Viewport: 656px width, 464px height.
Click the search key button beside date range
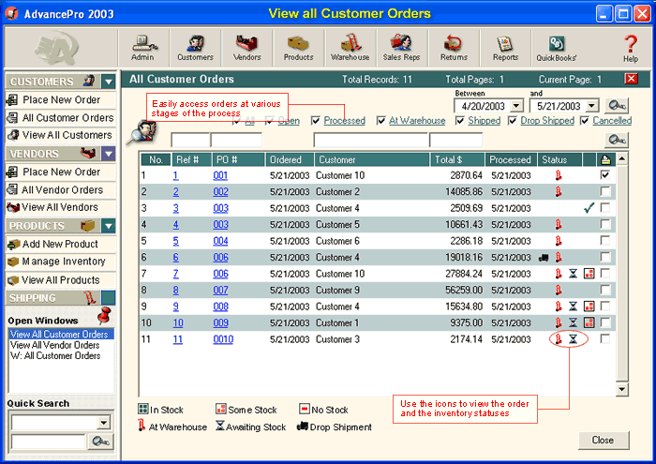(x=617, y=105)
